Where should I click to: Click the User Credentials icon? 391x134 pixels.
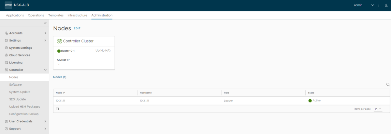pos(7,121)
